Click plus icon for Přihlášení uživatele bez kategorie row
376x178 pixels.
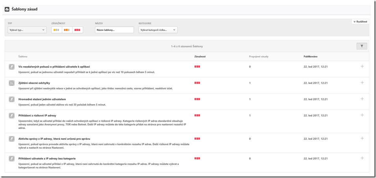(x=362, y=158)
